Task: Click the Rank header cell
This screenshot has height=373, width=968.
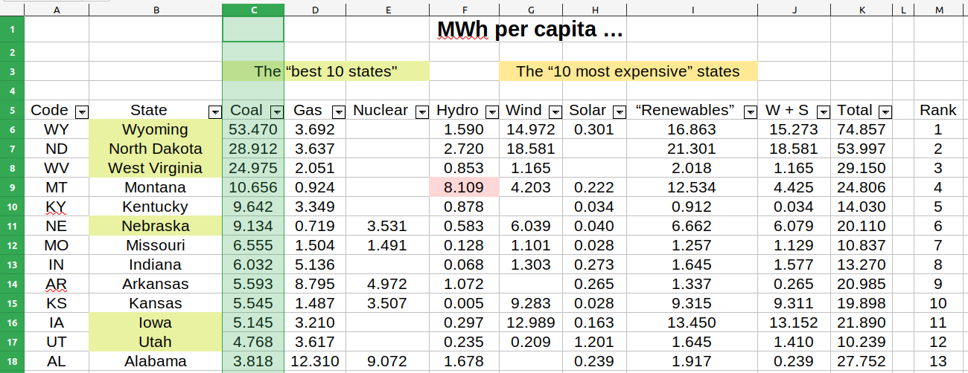Action: click(x=937, y=111)
